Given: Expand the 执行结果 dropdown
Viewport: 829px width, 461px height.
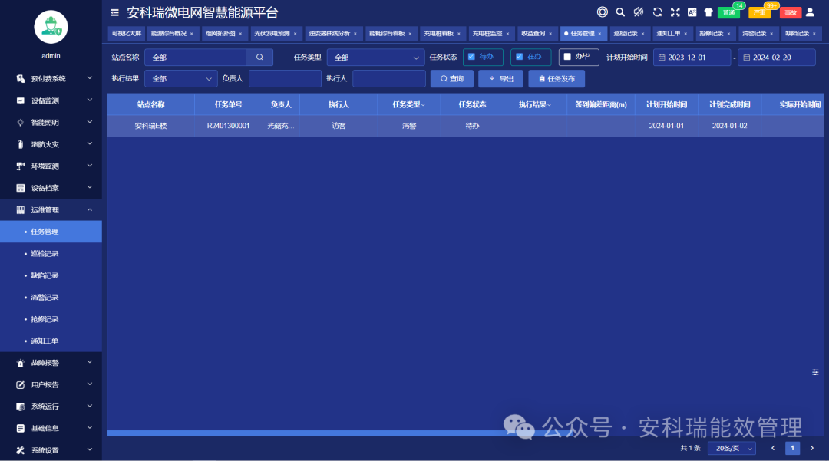Looking at the screenshot, I should pyautogui.click(x=180, y=78).
